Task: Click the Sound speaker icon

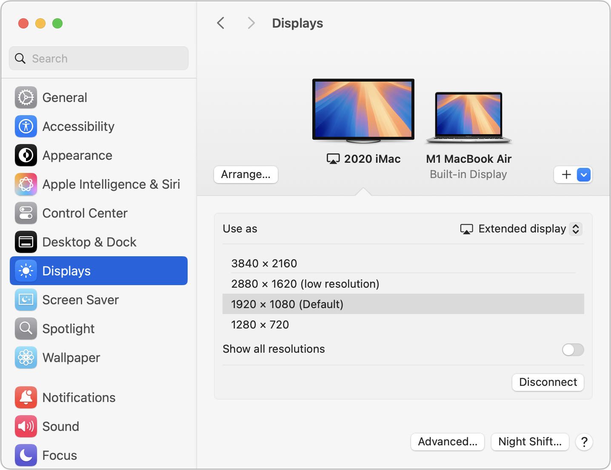Action: pos(26,427)
